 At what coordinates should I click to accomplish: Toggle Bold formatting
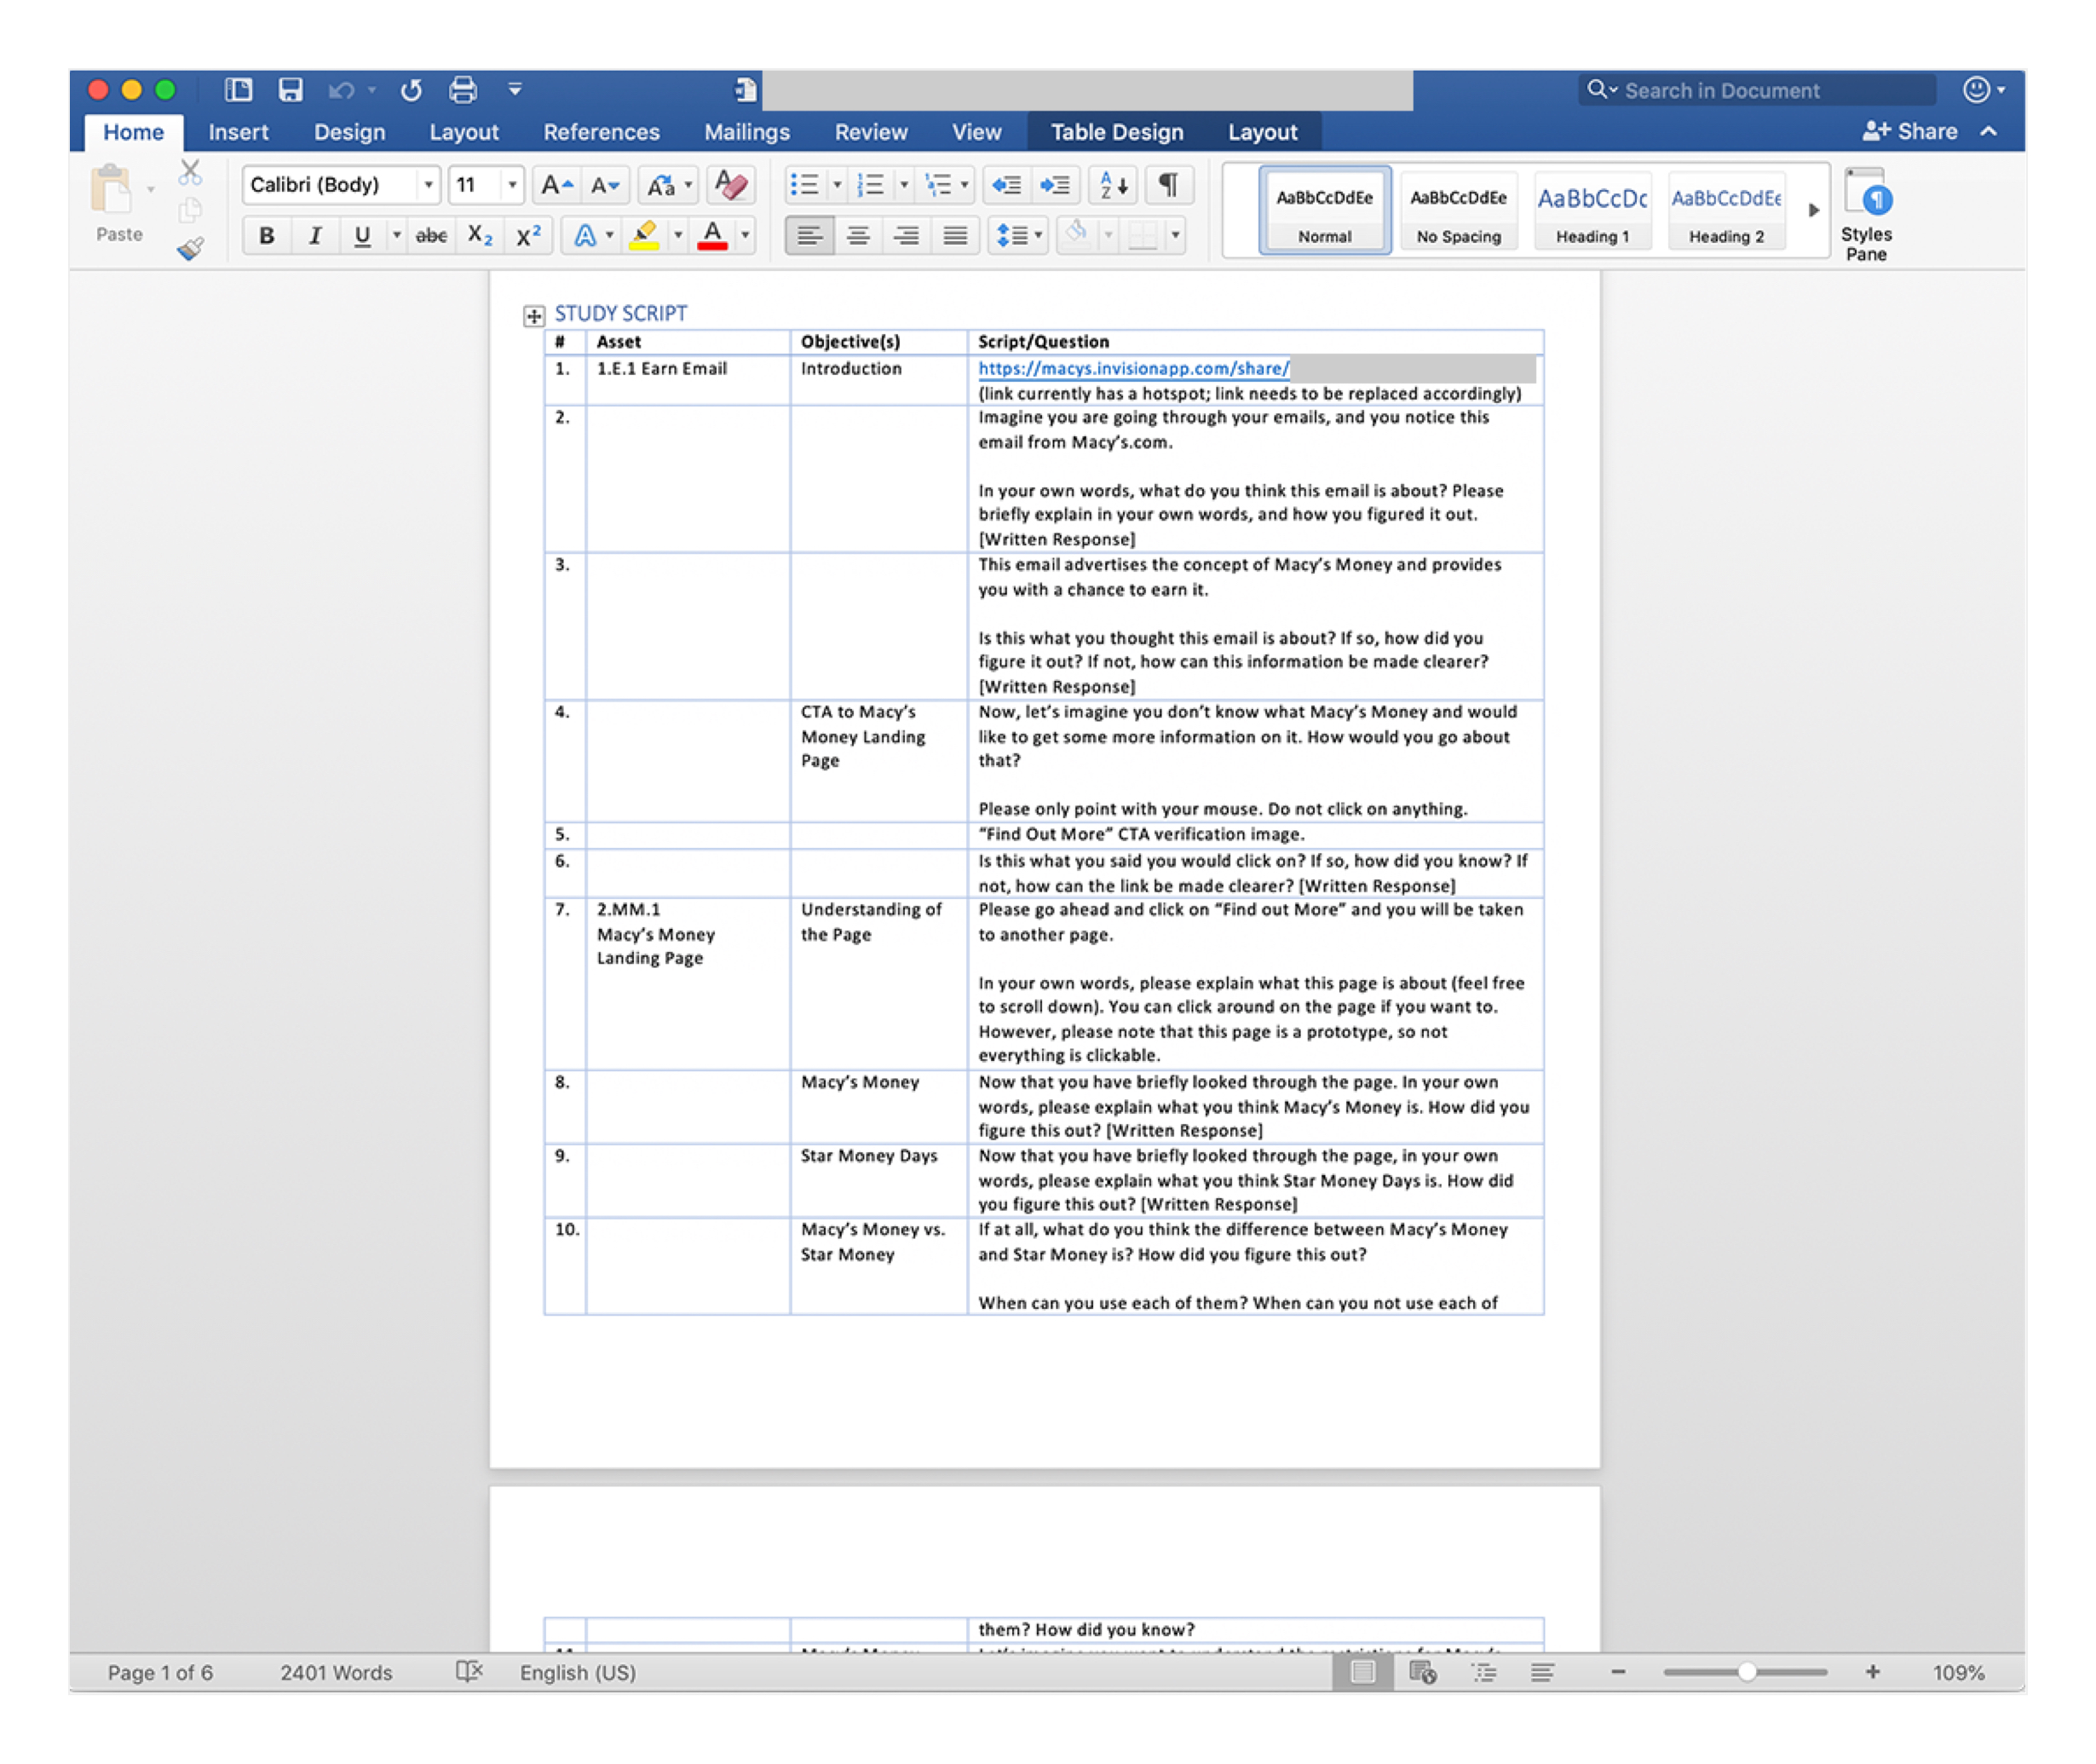click(x=266, y=236)
